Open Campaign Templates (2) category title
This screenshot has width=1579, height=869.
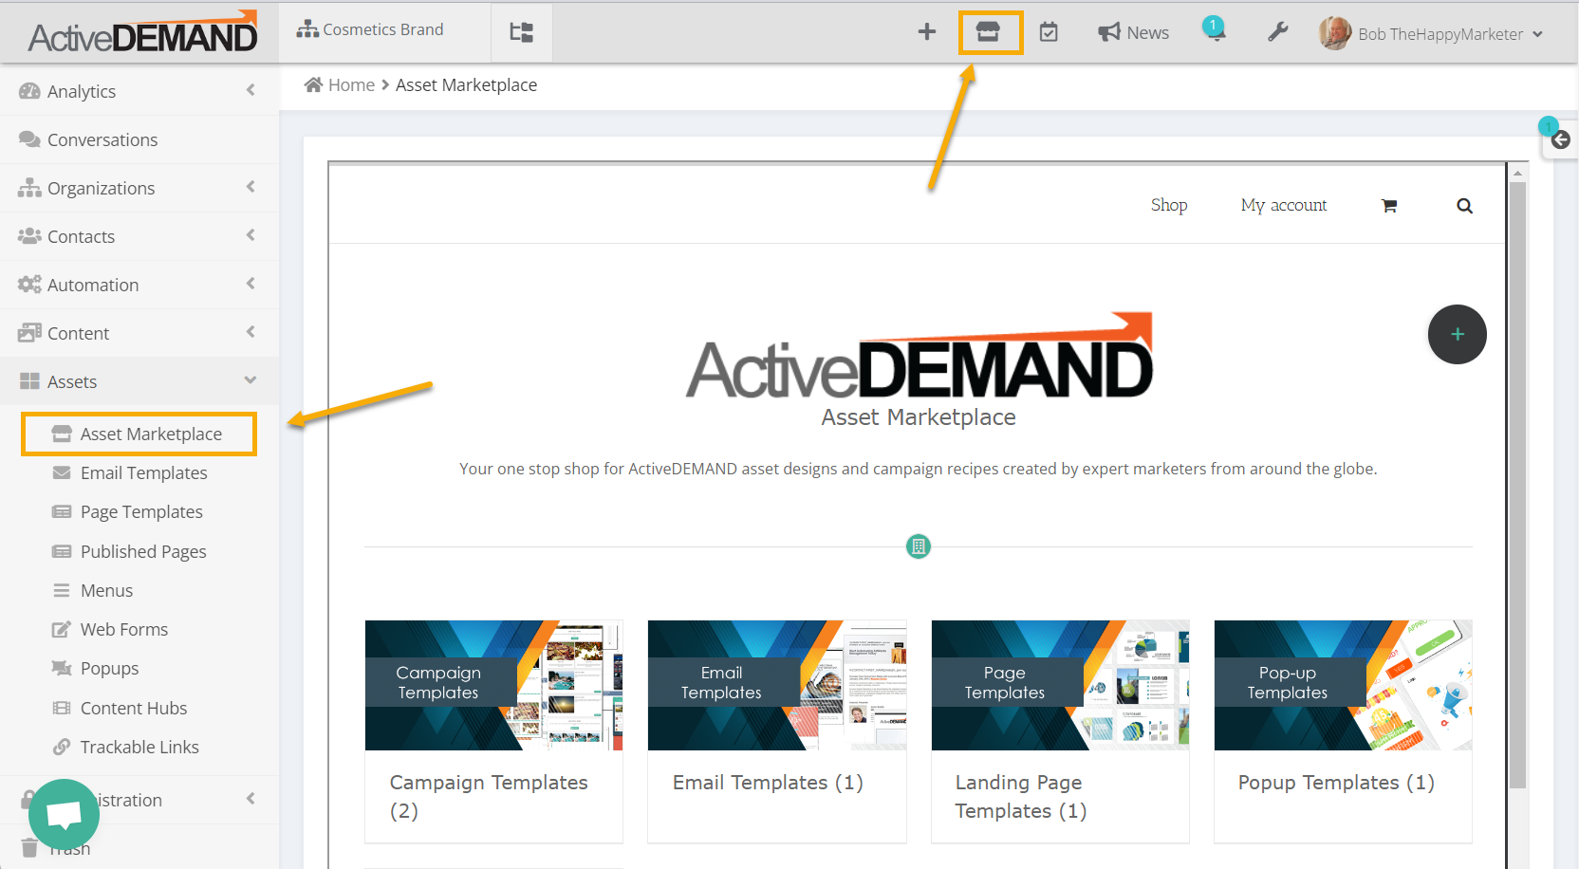[x=489, y=796]
